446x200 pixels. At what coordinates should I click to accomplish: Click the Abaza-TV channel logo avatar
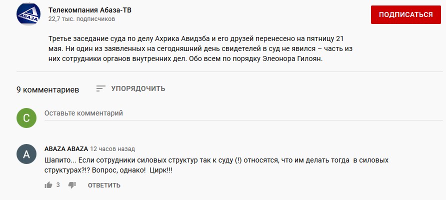coord(28,13)
